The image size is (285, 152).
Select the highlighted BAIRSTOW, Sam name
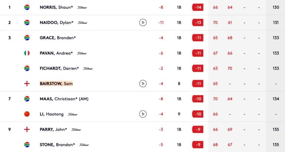point(56,83)
